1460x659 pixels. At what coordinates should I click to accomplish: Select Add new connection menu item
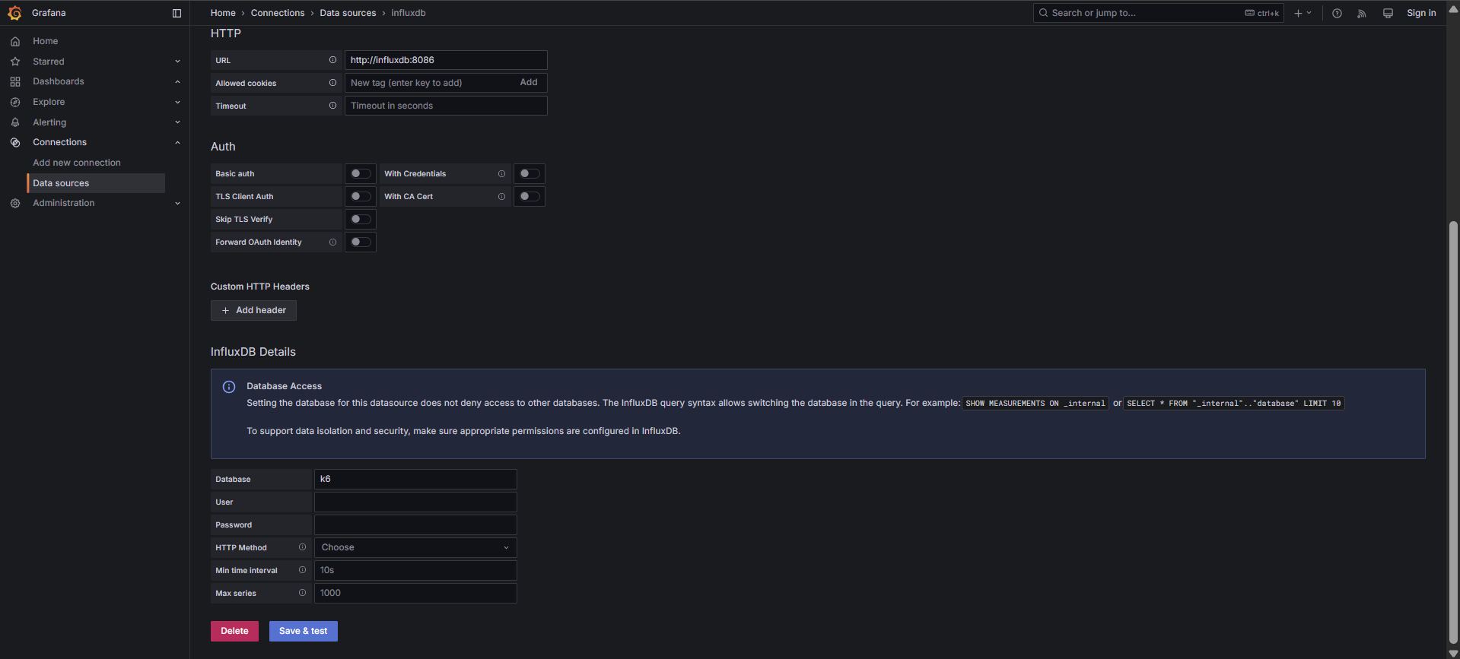[77, 163]
